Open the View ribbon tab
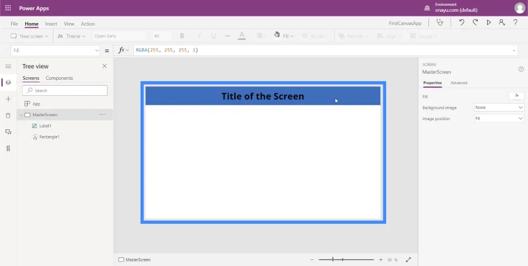This screenshot has height=266, width=528. (69, 24)
